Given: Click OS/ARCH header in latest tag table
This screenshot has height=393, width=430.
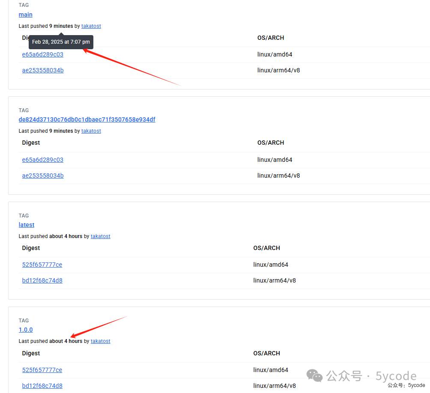Looking at the screenshot, I should (x=266, y=248).
